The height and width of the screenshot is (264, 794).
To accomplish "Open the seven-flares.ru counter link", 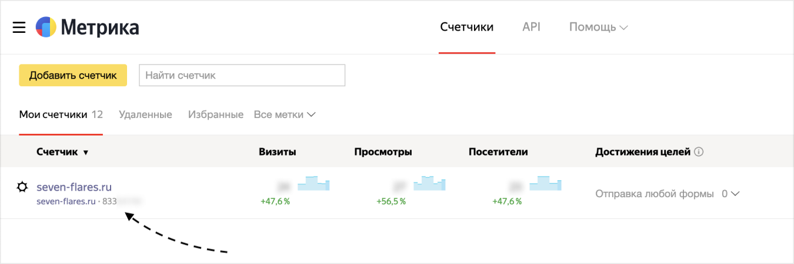I will click(74, 187).
